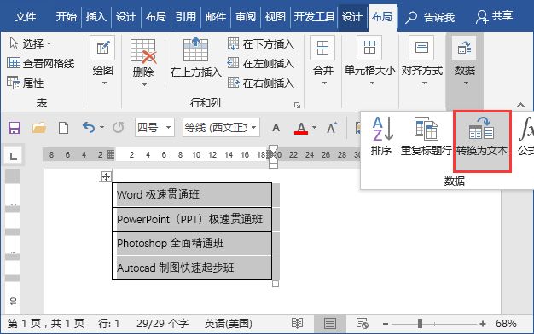
Task: Click Repeat Header Rows (重复标题行) icon
Action: coord(426,128)
